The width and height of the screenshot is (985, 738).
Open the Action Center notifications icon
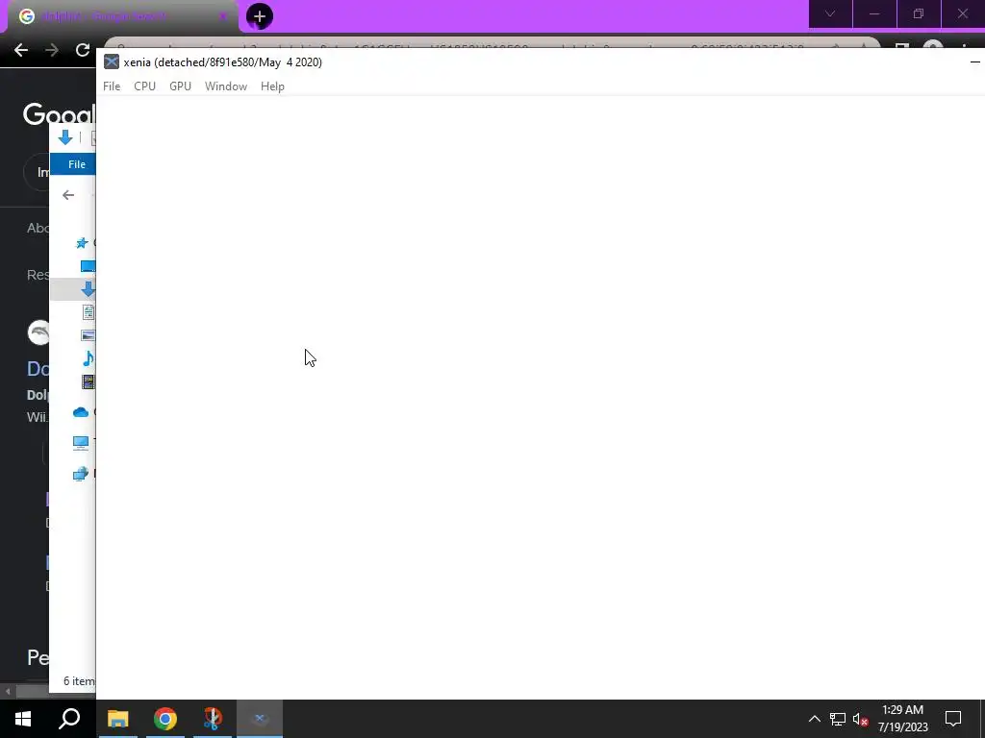click(x=953, y=719)
